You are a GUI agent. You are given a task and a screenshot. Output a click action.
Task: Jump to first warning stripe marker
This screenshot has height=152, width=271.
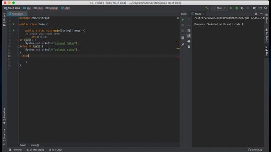pos(178,42)
